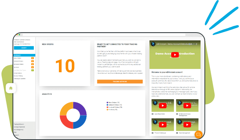Click the orange badge next to Invoices

(32, 67)
